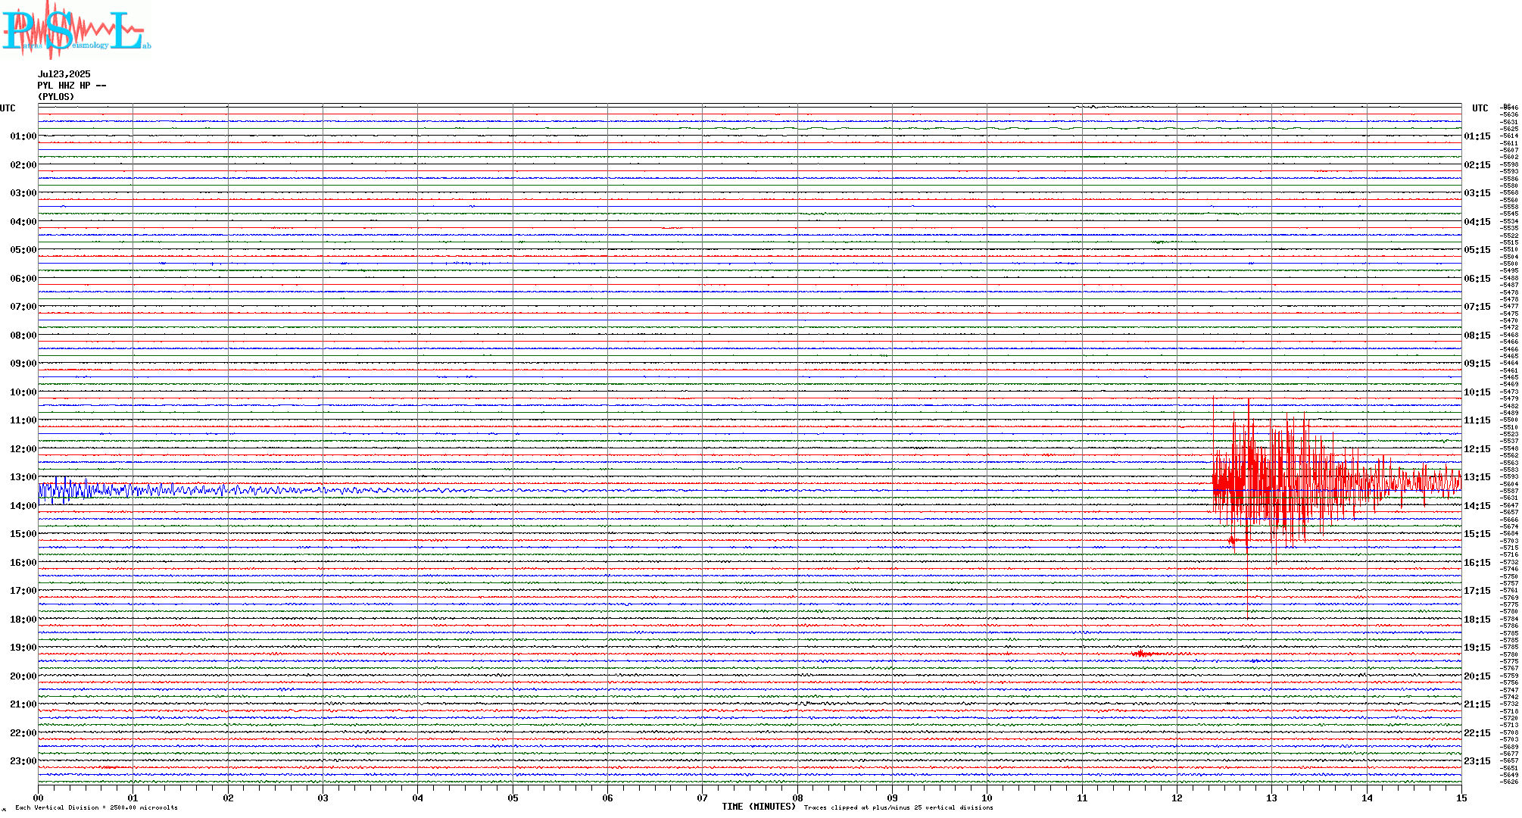Image resolution: width=1522 pixels, height=818 pixels.
Task: Click the "14:00" hour label
Action: tap(23, 506)
